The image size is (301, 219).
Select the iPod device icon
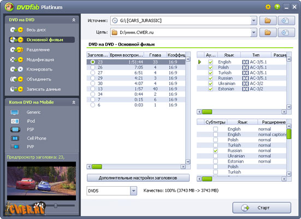15,121
